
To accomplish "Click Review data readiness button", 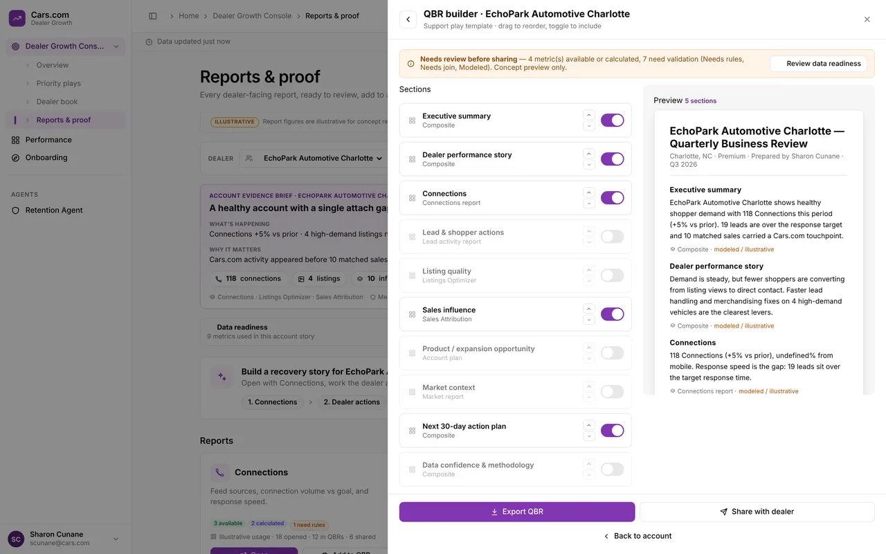I will (818, 64).
